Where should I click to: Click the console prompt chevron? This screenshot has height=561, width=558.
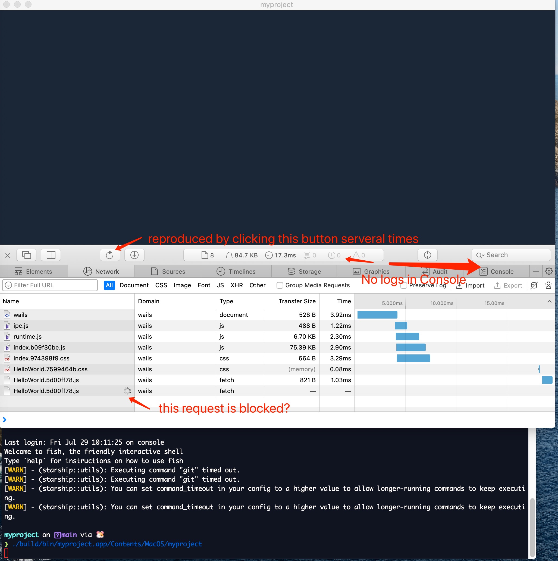[5, 419]
